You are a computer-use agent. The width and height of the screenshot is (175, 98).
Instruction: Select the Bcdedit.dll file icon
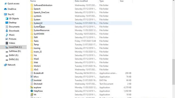pos(32,73)
